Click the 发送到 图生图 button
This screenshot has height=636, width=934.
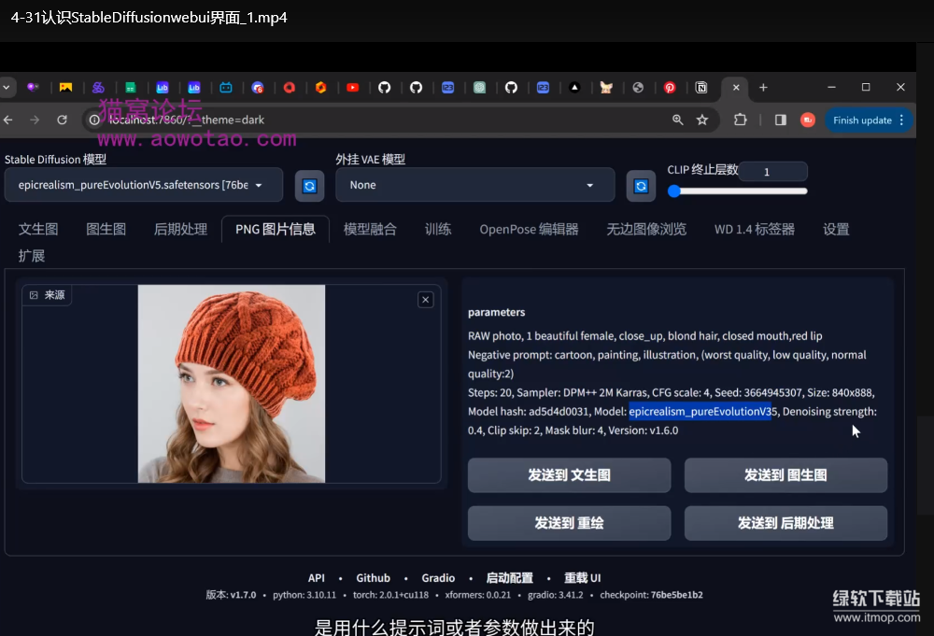tap(785, 475)
